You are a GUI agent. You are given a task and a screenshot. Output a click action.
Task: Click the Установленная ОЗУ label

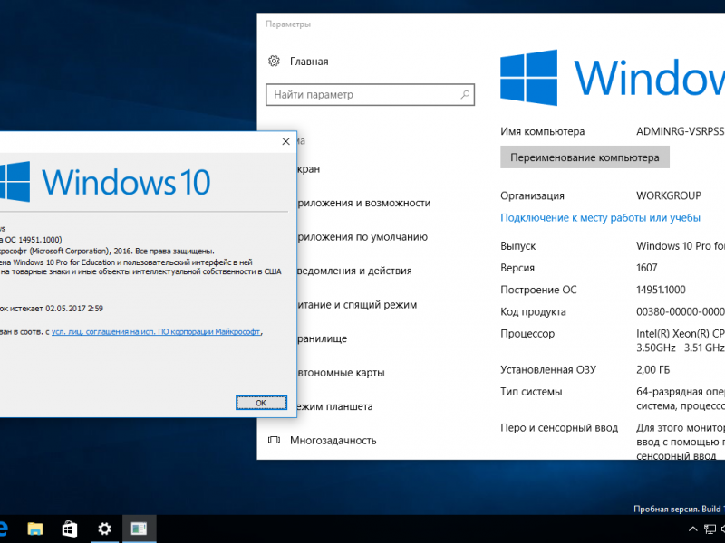click(x=548, y=370)
